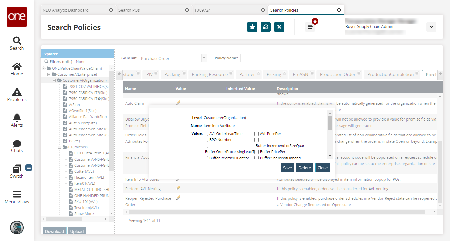Viewport: 450px width, 241px height.
Task: Open the Home icon in sidebar
Action: pos(17,66)
